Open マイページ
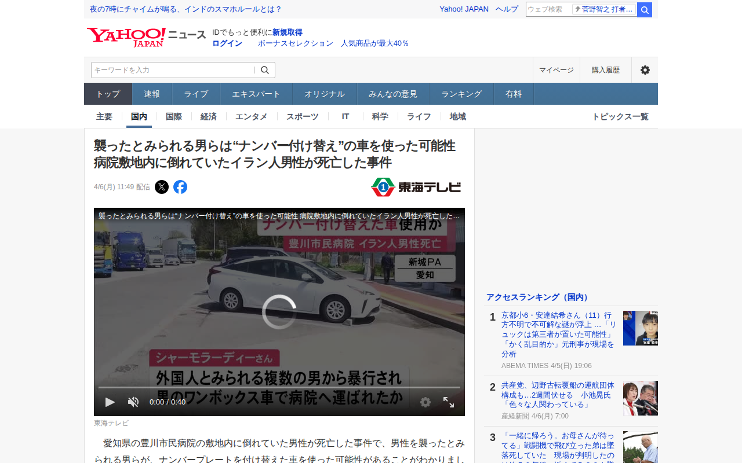Viewport: 742px width, 463px height. click(x=556, y=70)
